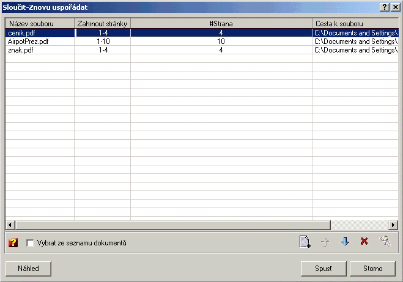This screenshot has height=282, width=403.
Task: Click the title bar help question mark button
Action: pyautogui.click(x=385, y=7)
